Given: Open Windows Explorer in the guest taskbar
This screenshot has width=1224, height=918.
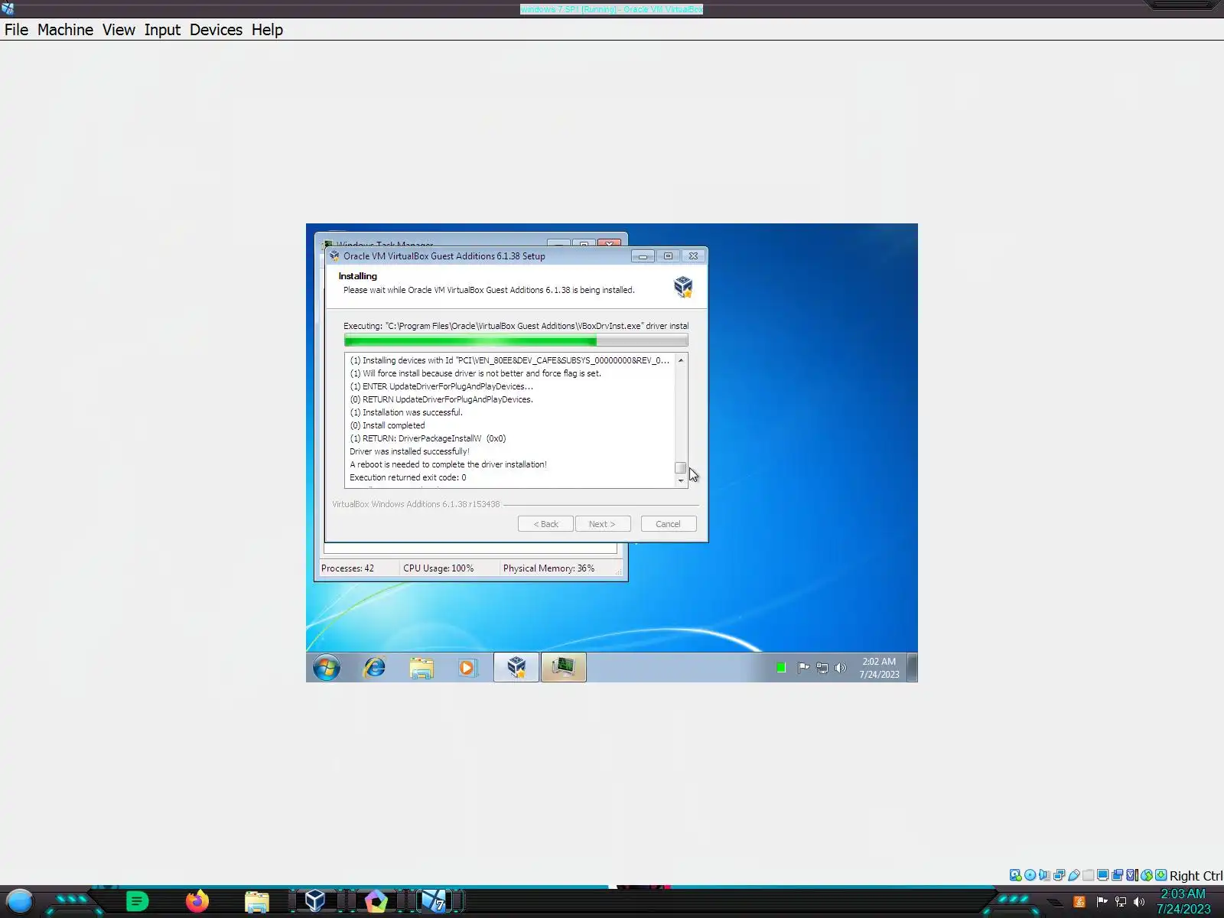Looking at the screenshot, I should click(x=421, y=668).
